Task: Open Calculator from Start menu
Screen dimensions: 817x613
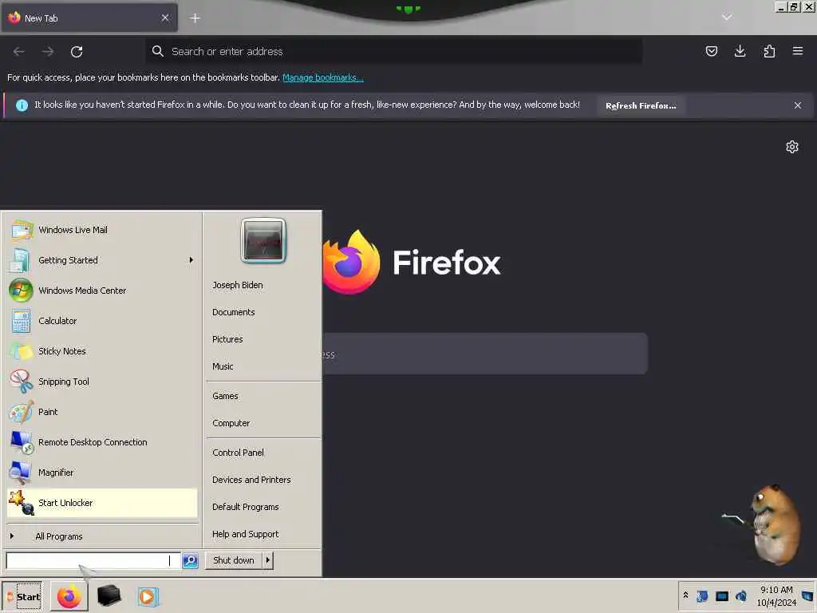Action: point(101,321)
